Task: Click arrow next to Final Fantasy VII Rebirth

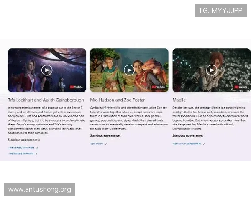Action: point(36,153)
